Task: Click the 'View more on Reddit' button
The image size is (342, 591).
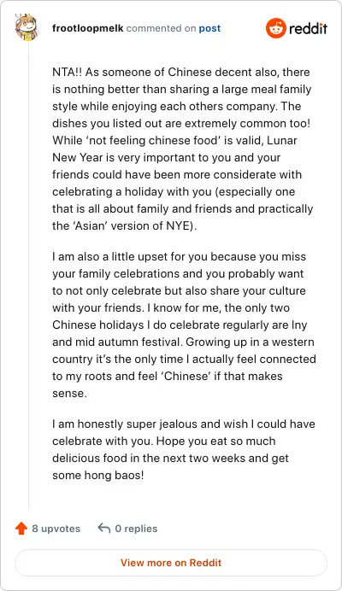Action: click(x=171, y=563)
